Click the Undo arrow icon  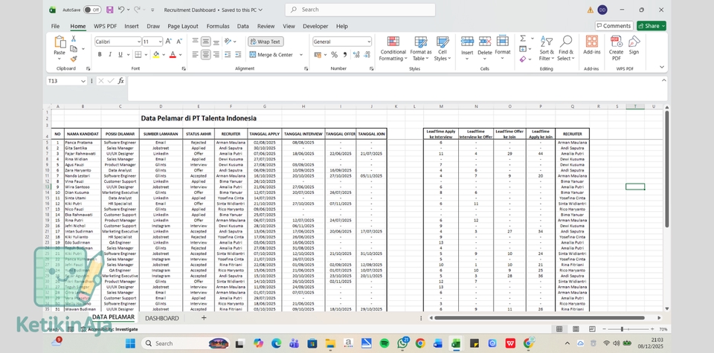pyautogui.click(x=121, y=10)
